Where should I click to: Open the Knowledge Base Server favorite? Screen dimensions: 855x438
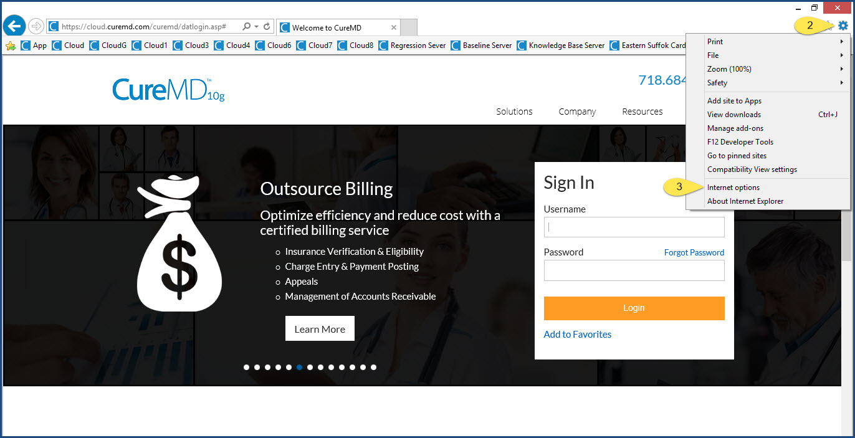(x=561, y=45)
